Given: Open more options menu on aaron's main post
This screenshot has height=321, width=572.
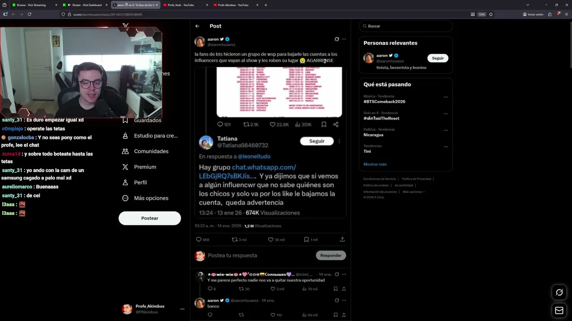Looking at the screenshot, I should (344, 39).
